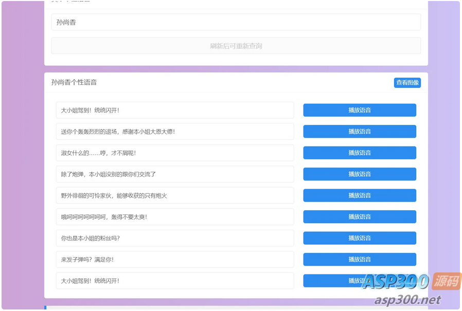
Task: Click the hero name input containing 孙尚香
Action: tap(236, 22)
